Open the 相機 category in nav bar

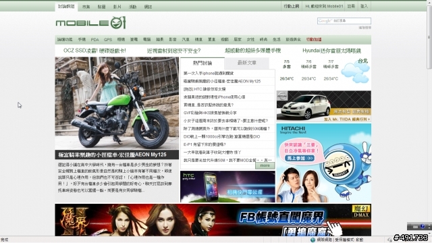[x=121, y=39]
